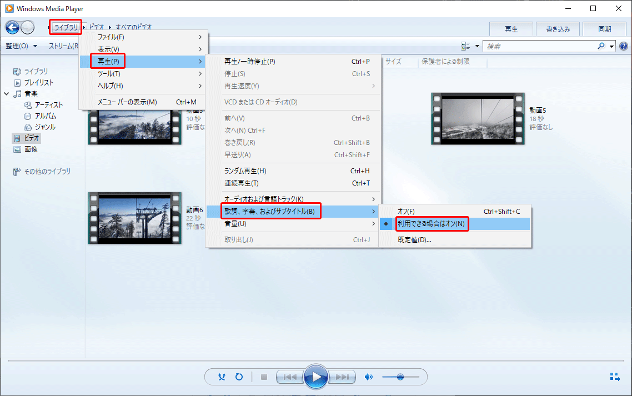Open the Help question mark icon
This screenshot has height=396, width=632.
tap(624, 47)
